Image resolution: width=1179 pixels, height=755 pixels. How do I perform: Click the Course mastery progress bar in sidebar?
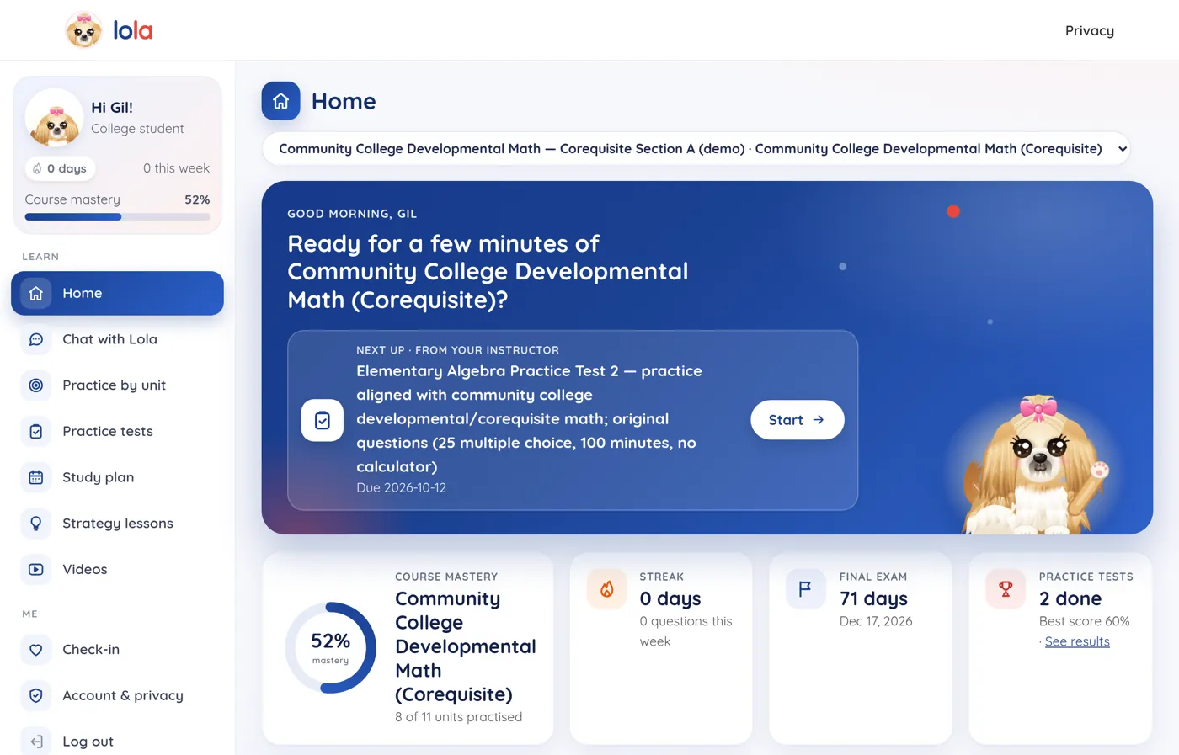[117, 217]
